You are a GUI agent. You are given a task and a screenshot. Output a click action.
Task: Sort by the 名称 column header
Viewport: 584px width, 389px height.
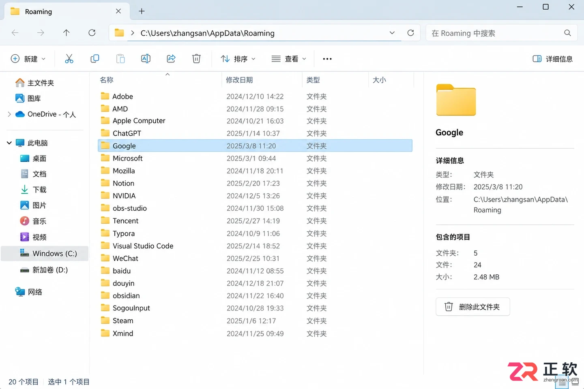[x=107, y=80]
